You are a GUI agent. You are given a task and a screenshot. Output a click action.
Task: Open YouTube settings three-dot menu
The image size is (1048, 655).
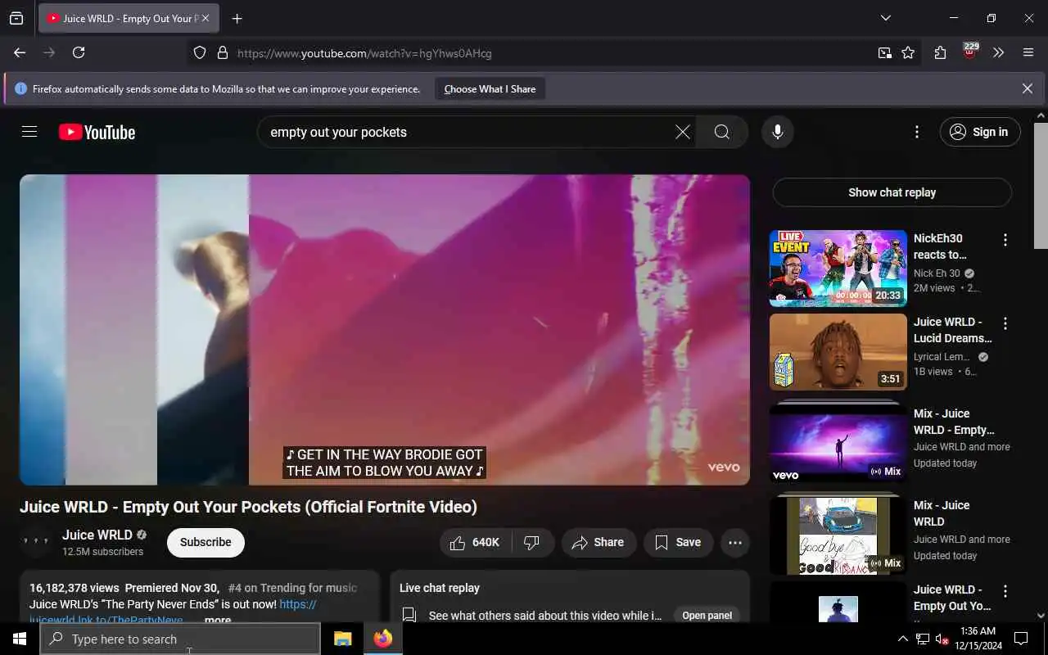click(916, 132)
